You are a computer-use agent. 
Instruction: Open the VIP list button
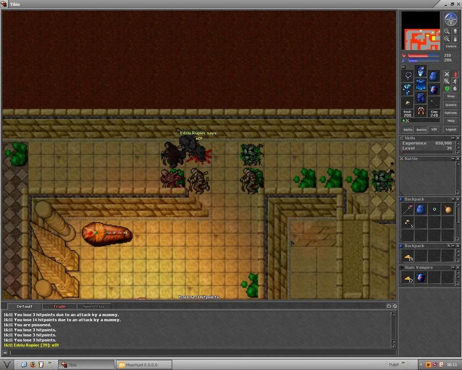(434, 130)
